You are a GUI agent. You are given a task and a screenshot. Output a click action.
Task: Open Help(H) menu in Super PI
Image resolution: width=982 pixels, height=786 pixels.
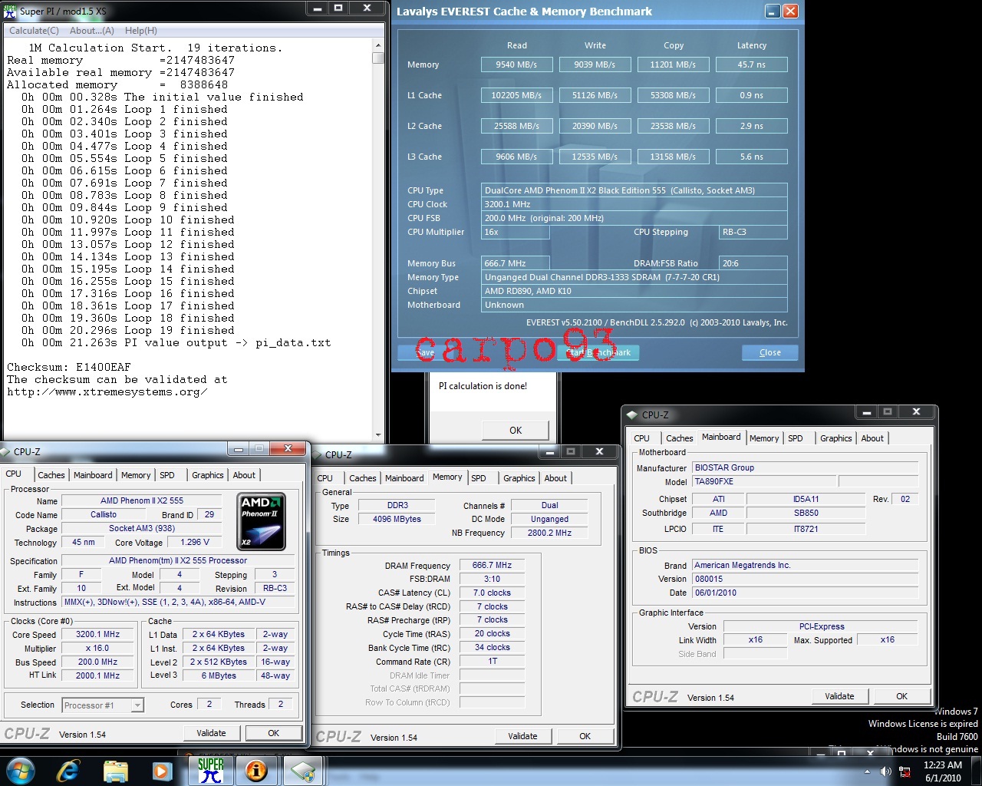click(141, 31)
